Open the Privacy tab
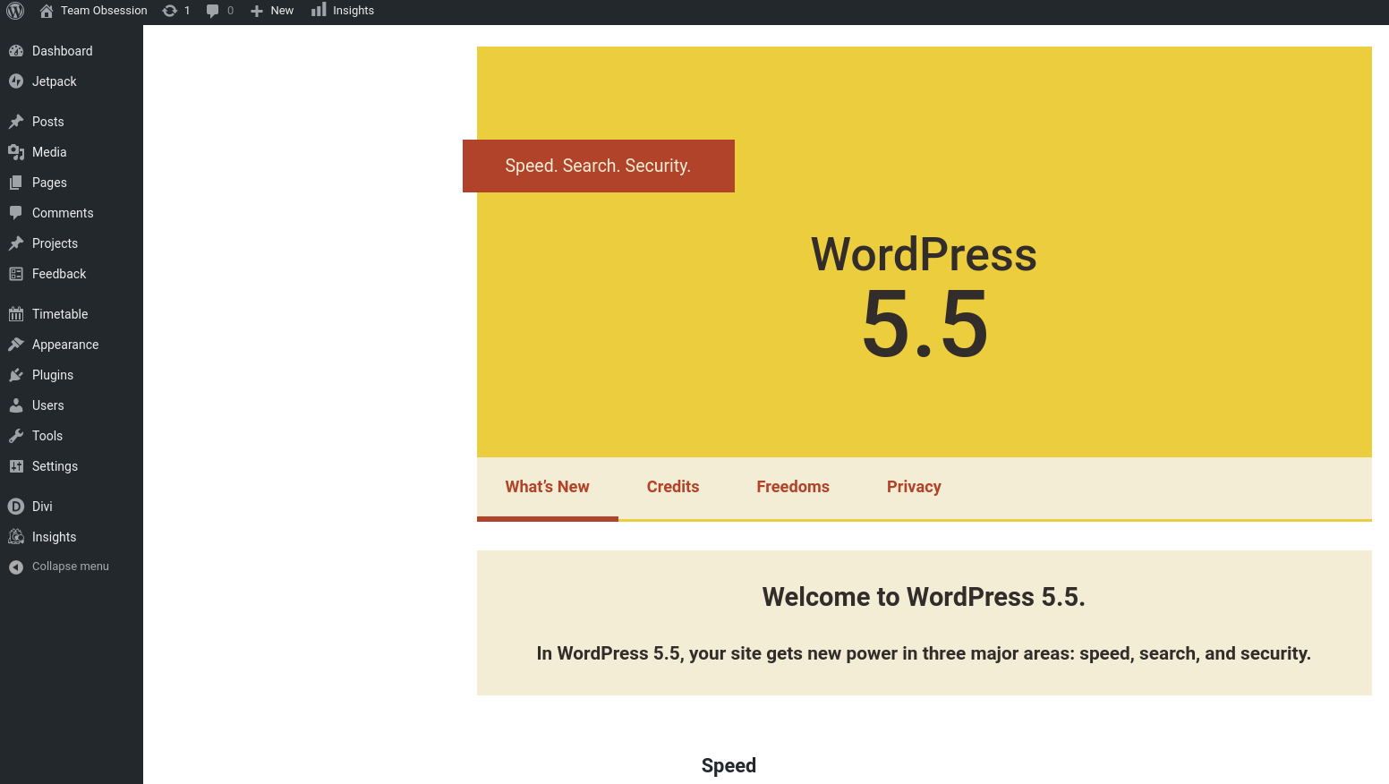 coord(914,487)
